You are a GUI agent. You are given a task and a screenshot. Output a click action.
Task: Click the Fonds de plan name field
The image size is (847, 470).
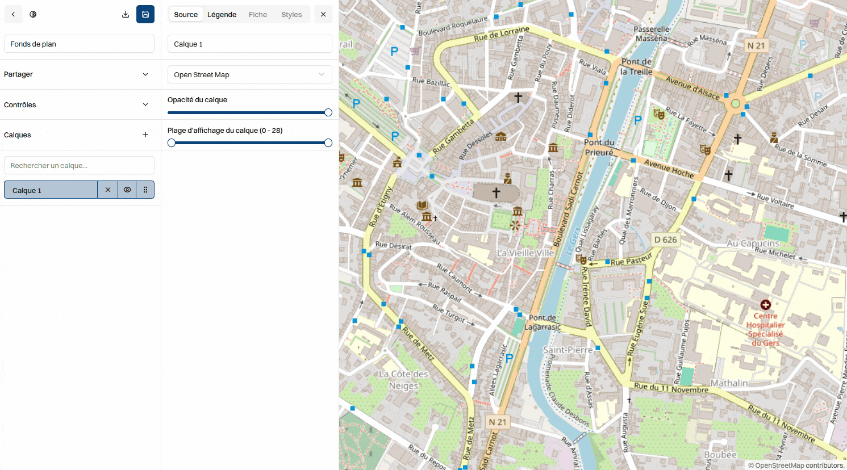(x=79, y=44)
